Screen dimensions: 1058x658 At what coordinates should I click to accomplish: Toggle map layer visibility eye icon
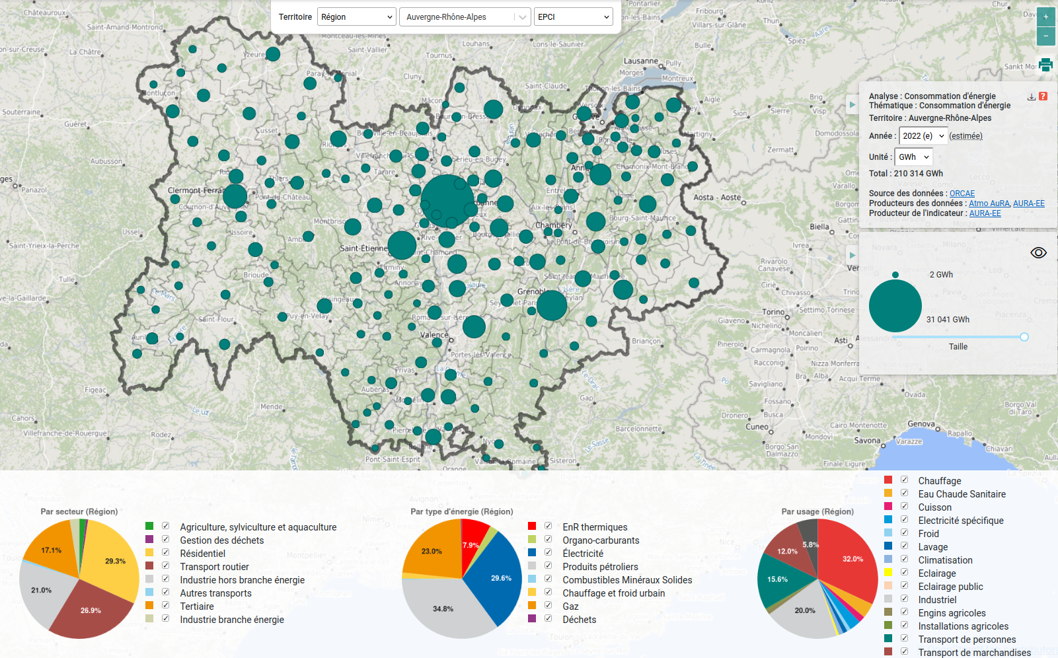pos(1038,253)
